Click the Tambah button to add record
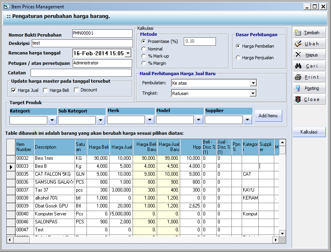The height and width of the screenshot is (252, 331). 310,32
